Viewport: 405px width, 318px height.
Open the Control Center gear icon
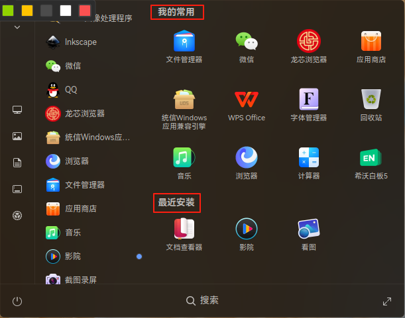tap(17, 216)
